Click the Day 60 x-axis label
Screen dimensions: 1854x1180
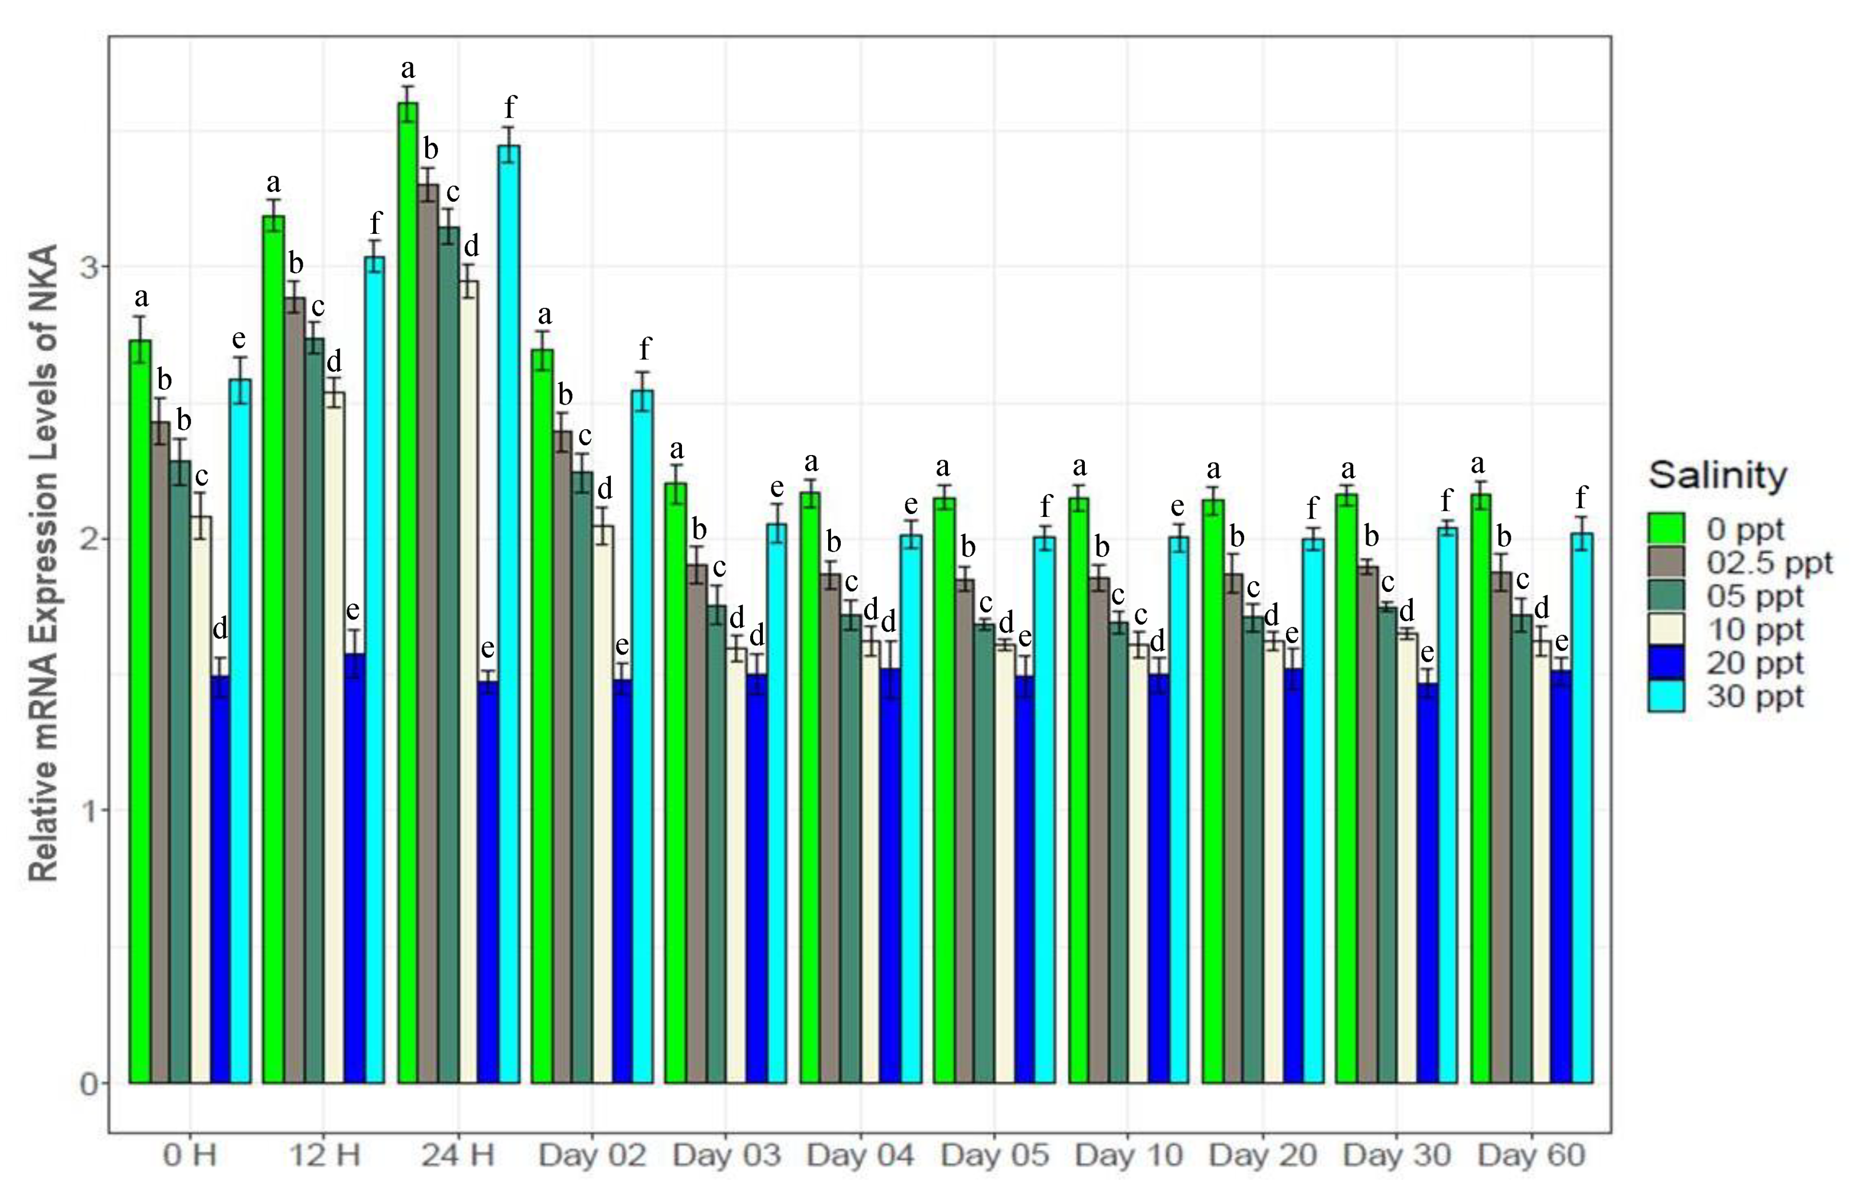tap(1531, 1155)
